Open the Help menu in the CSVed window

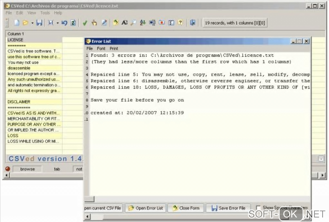tap(58, 13)
